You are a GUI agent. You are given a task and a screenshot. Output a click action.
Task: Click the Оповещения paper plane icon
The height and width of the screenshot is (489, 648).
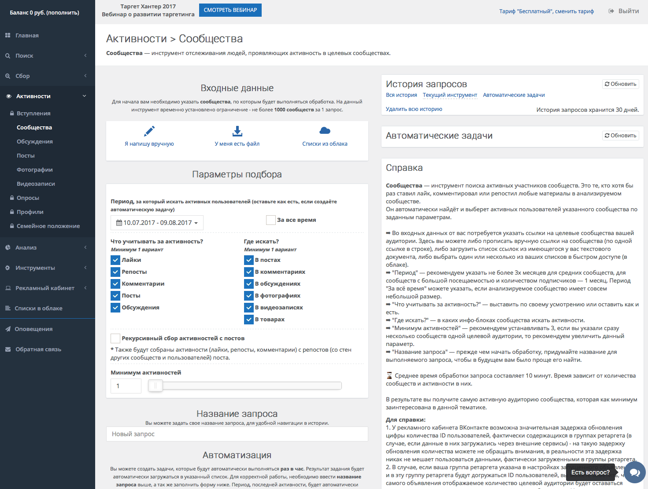pyautogui.click(x=8, y=329)
